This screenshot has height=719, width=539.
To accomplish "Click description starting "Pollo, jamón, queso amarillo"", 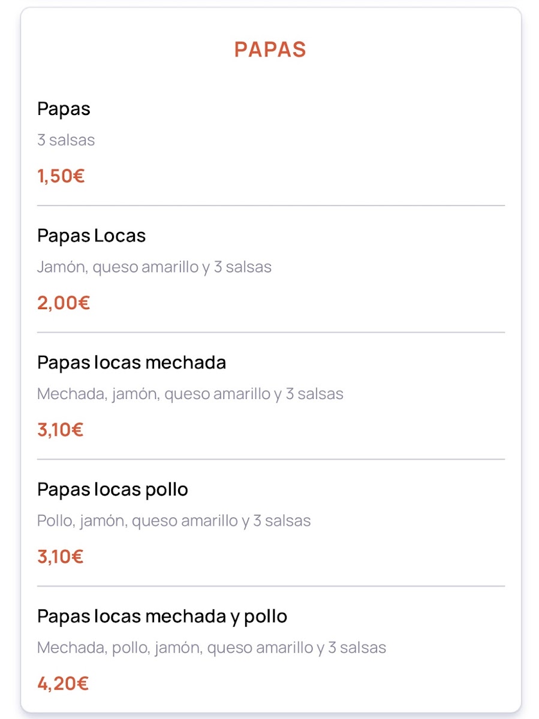I will pyautogui.click(x=174, y=521).
